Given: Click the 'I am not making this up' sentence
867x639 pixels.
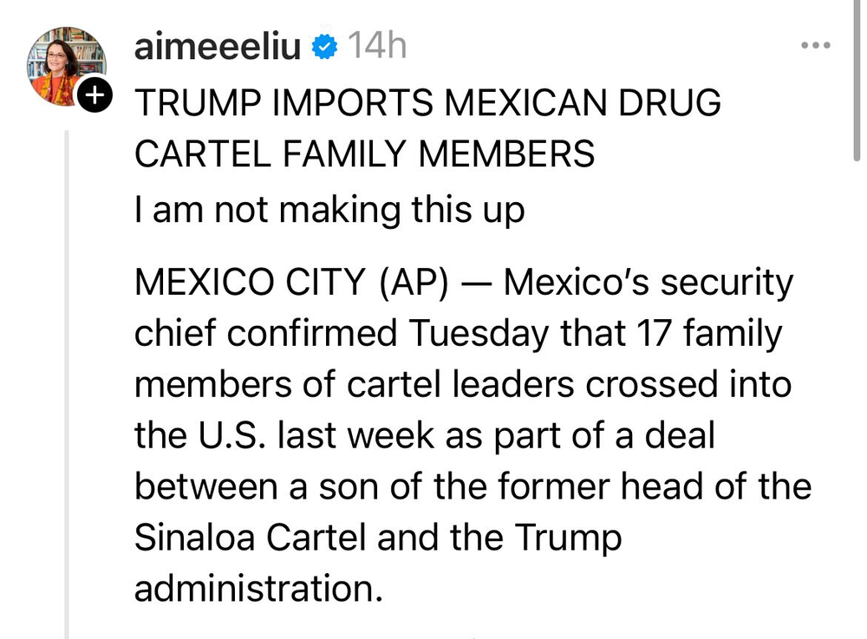Looking at the screenshot, I should tap(329, 211).
